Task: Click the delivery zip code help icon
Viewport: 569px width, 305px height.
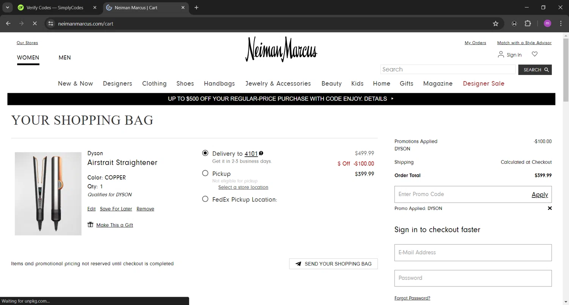Action: [x=261, y=153]
